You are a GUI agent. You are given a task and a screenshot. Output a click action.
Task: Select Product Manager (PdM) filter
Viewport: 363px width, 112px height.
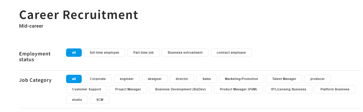coord(238,89)
